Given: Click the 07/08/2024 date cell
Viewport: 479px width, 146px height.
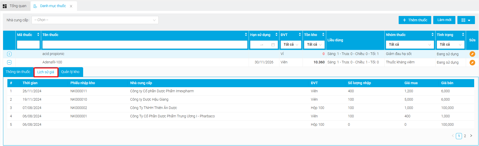Looking at the screenshot, I should 32,108.
